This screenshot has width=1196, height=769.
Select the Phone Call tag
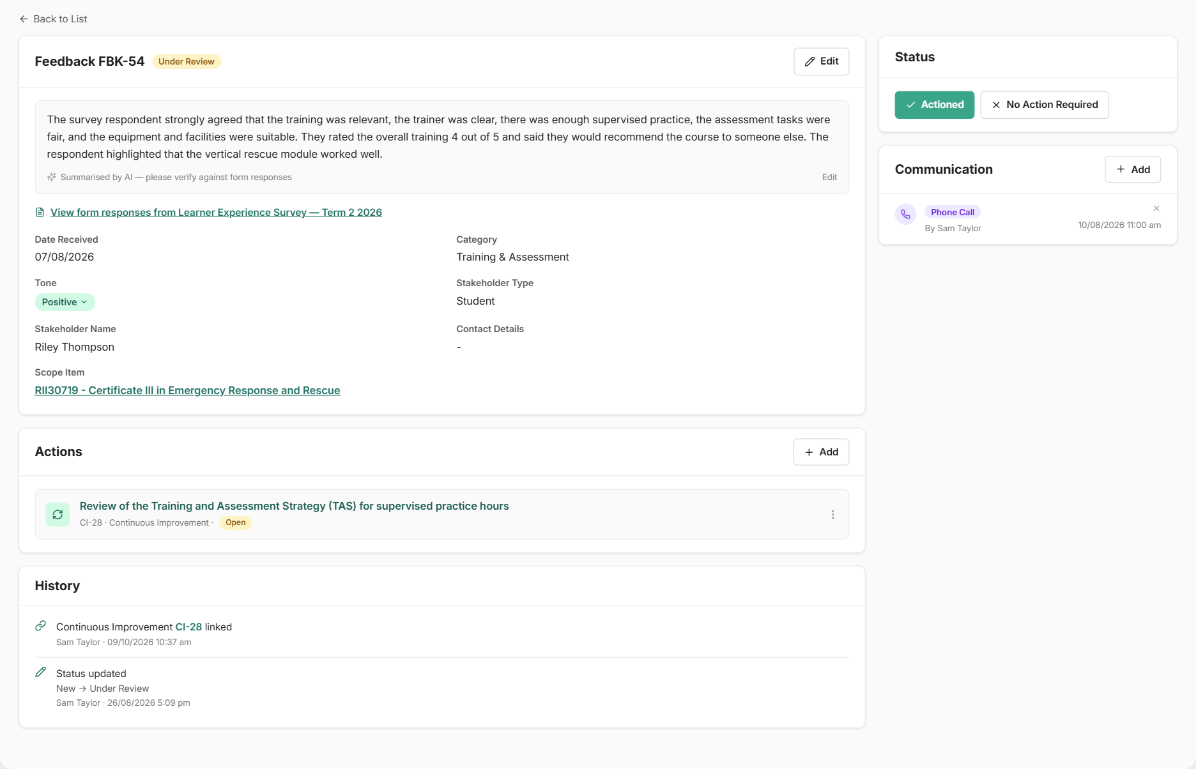click(953, 212)
